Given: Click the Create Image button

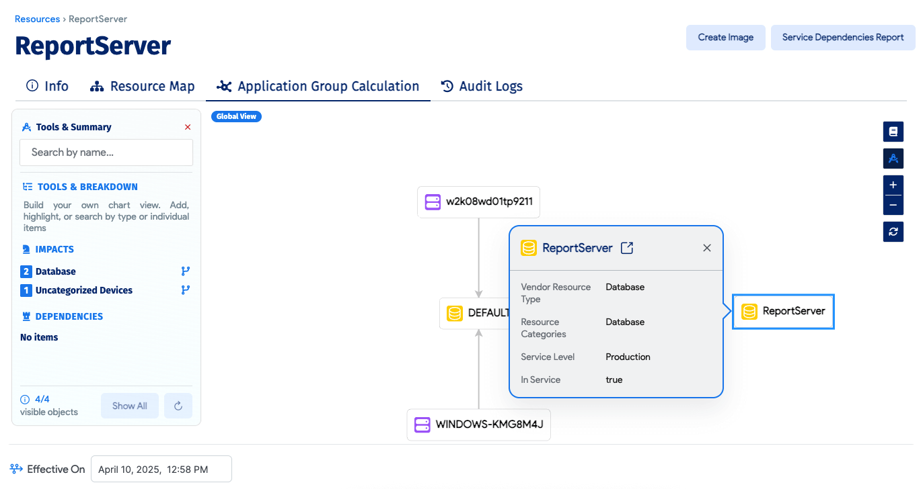Looking at the screenshot, I should coord(725,38).
